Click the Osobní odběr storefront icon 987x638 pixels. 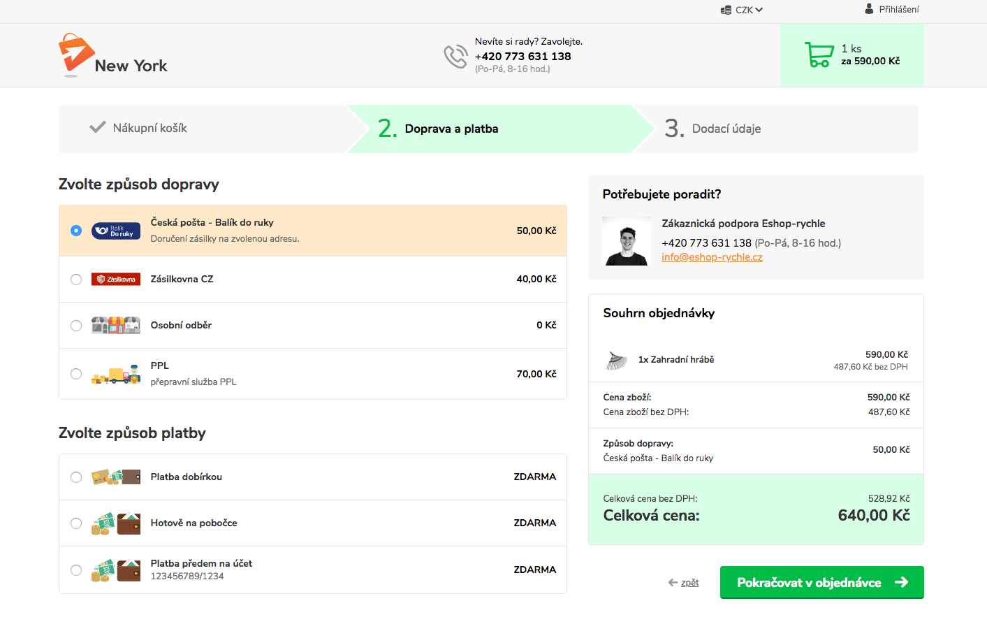[x=116, y=325]
